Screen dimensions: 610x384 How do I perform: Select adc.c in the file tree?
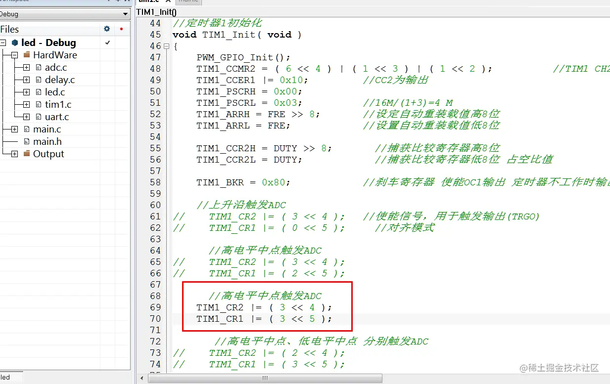tap(56, 68)
